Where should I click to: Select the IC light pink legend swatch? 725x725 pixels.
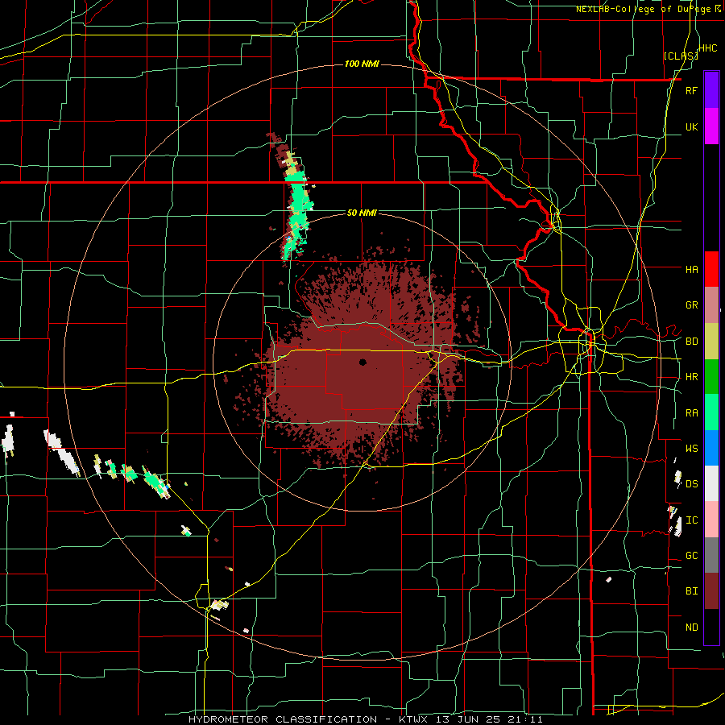[x=711, y=520]
